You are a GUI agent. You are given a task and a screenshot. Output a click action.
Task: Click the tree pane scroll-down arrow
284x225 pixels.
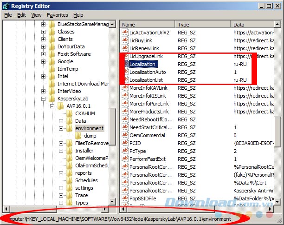112,201
